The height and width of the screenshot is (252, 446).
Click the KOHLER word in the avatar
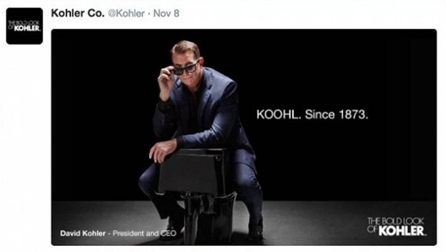pos(27,28)
